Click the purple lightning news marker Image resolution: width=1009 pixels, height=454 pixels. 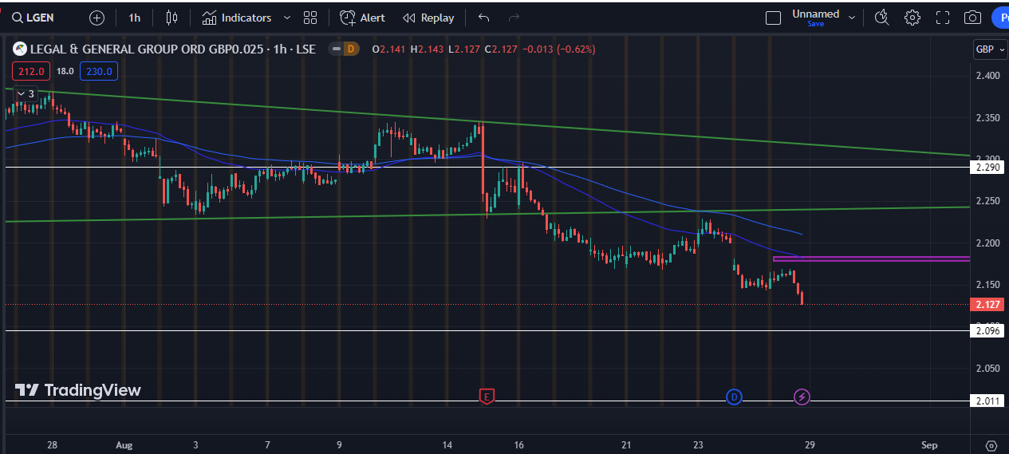click(x=802, y=396)
